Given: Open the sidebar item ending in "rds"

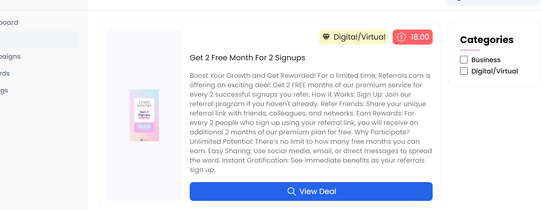Looking at the screenshot, I should 5,73.
